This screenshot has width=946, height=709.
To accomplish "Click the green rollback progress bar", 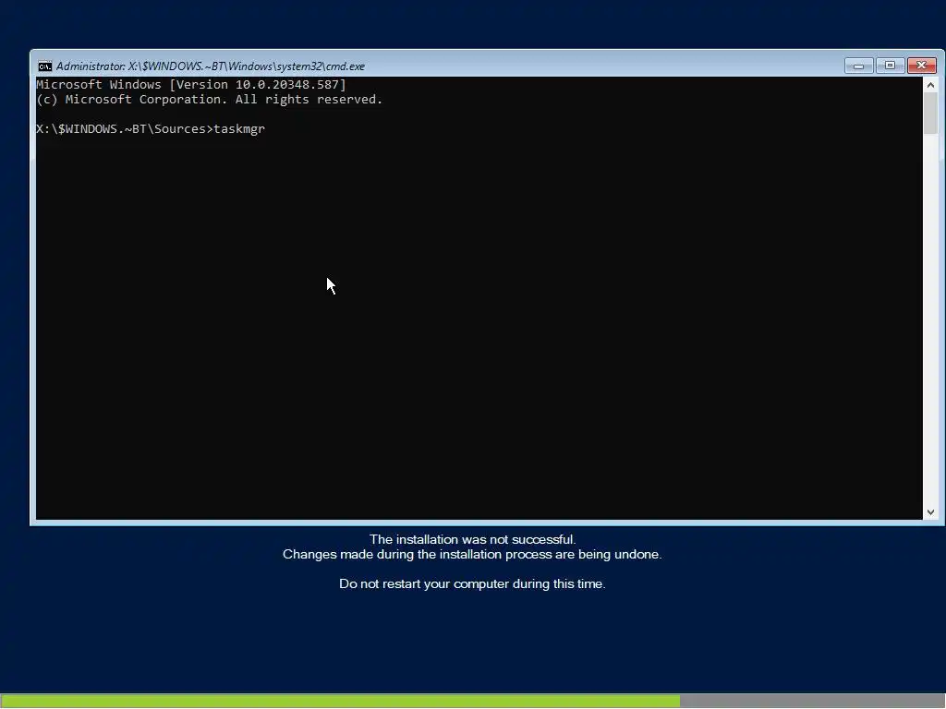I will point(340,702).
